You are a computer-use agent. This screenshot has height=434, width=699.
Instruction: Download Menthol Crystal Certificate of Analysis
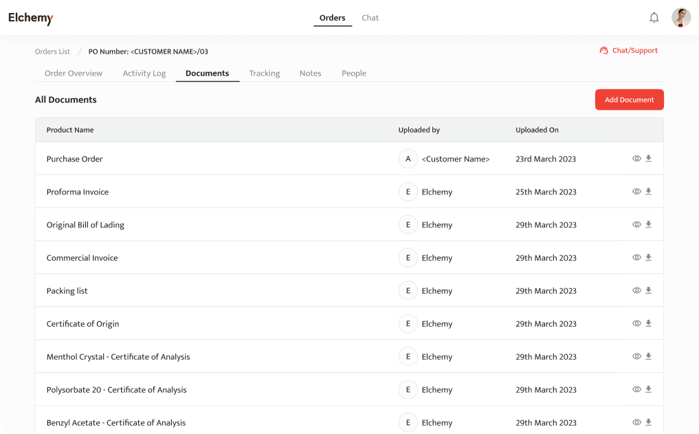648,356
